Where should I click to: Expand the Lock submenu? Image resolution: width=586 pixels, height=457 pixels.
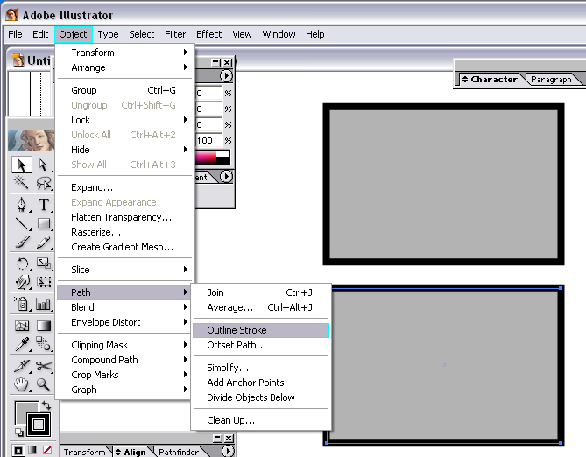pos(125,120)
